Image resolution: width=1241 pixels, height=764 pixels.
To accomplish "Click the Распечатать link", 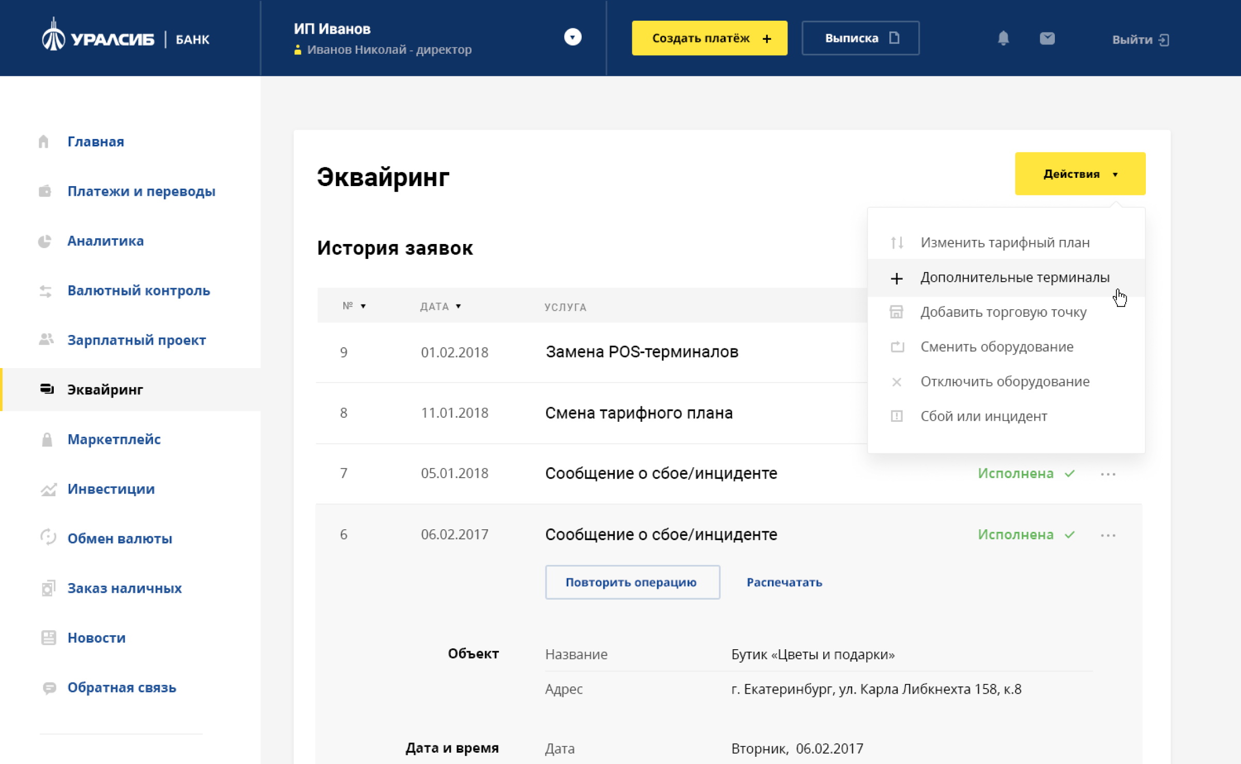I will pyautogui.click(x=784, y=583).
